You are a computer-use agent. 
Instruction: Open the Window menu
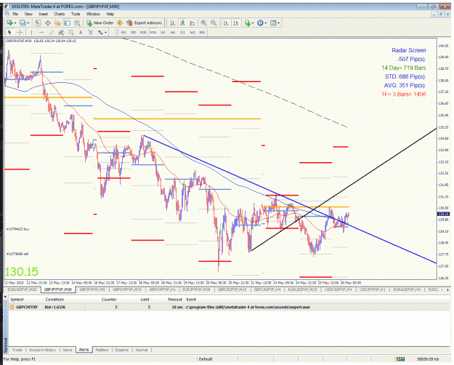[x=93, y=14]
